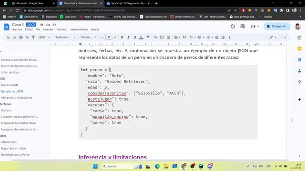Viewport: 305px width, 171px height.
Task: Open the checklist dropdown
Action: [193, 37]
